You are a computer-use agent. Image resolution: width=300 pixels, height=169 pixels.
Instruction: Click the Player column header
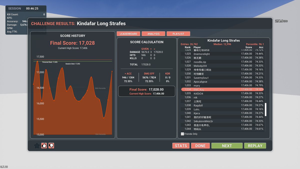coord(197,47)
